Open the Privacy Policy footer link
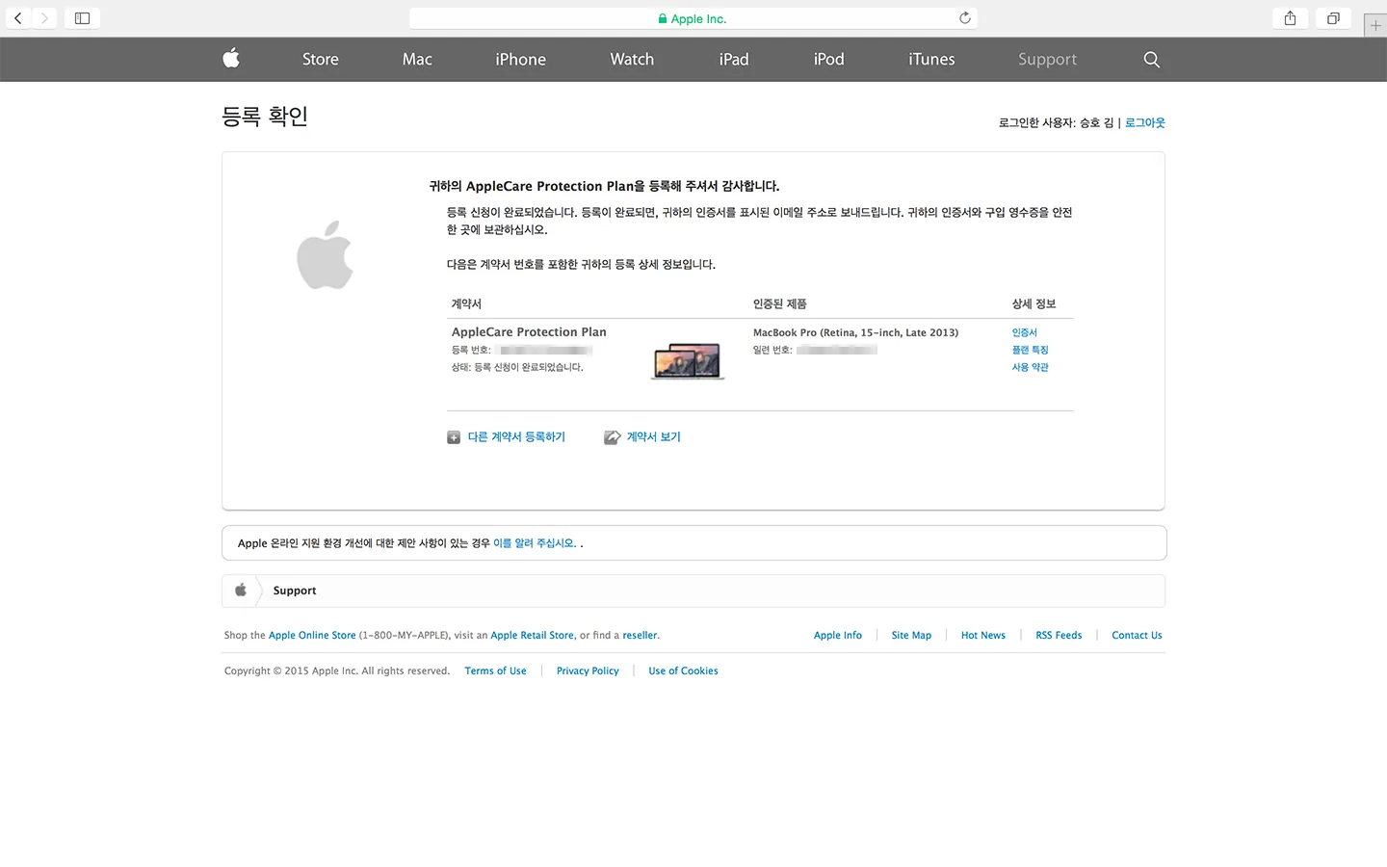The height and width of the screenshot is (867, 1387). (588, 671)
